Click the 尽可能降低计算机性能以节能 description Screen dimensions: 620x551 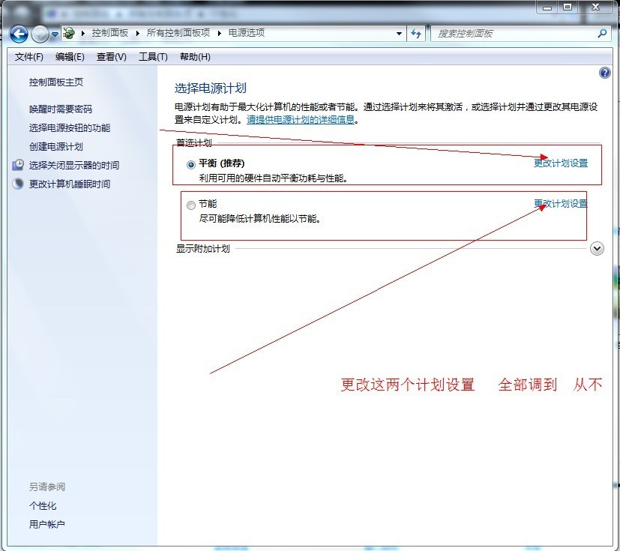tap(259, 219)
